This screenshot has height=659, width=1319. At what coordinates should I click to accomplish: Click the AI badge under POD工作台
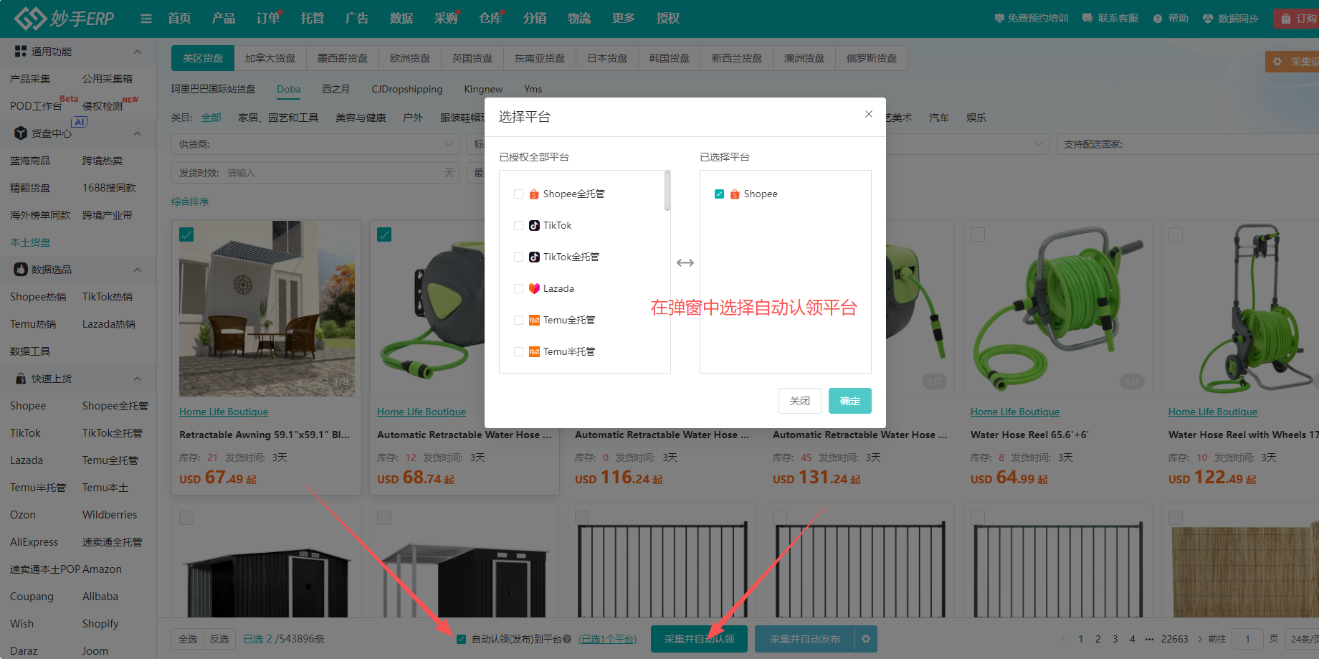coord(80,122)
